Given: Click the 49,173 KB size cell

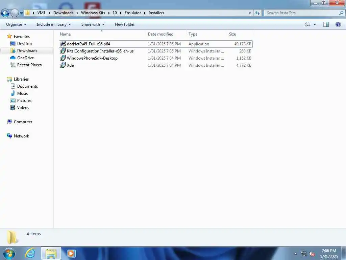Looking at the screenshot, I should tap(243, 44).
